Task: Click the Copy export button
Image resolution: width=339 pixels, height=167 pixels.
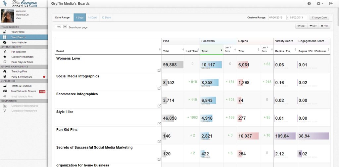Action: pos(301,26)
